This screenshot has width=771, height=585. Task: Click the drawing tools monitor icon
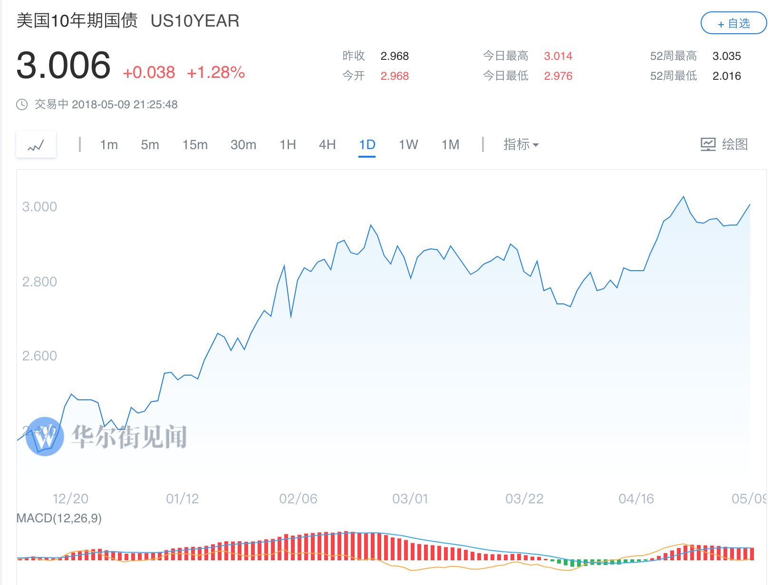pyautogui.click(x=708, y=144)
